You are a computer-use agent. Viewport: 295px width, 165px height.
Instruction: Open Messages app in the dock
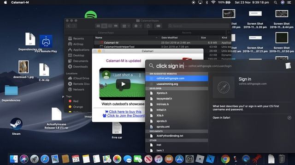pos(128,159)
